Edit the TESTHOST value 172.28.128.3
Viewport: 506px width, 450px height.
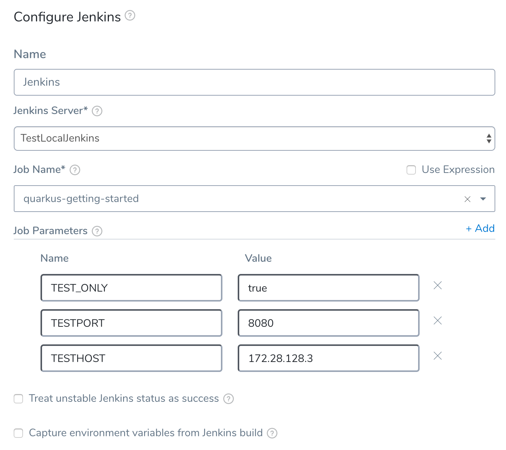[x=329, y=358]
